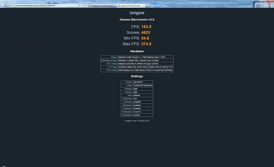Open the Tools gear icon

point(272,5)
